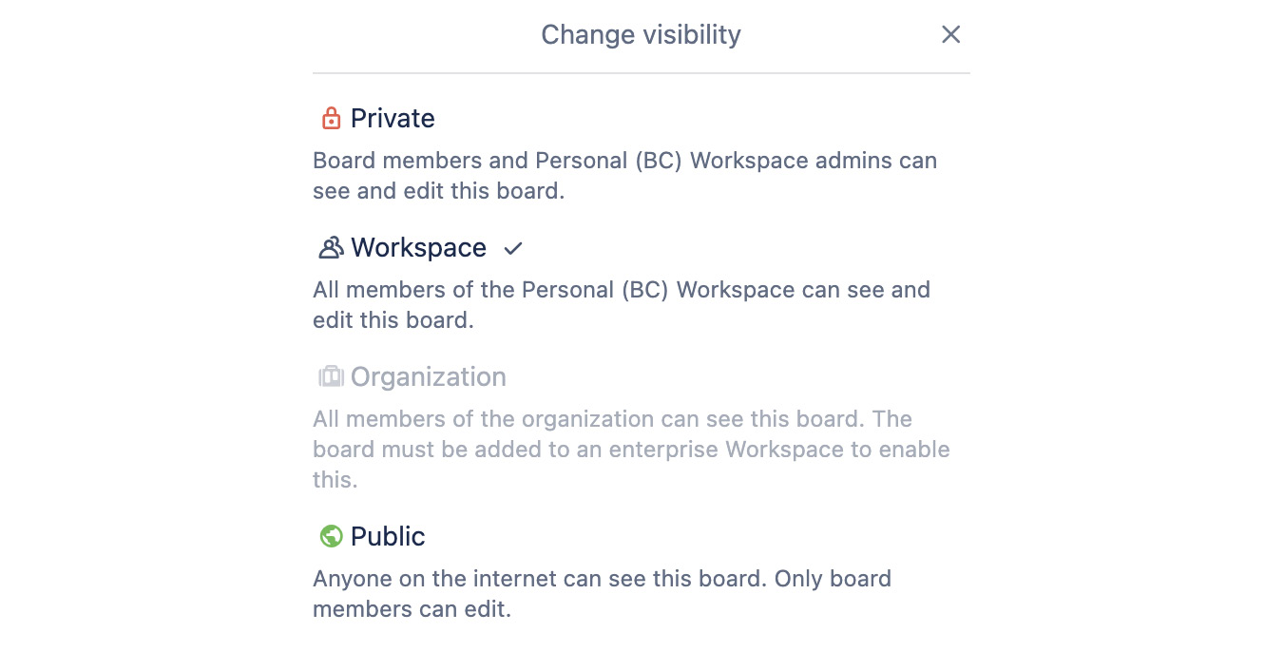Screen dimensions: 1284x652
Task: Click "see and edit this board." line
Action: point(439,191)
